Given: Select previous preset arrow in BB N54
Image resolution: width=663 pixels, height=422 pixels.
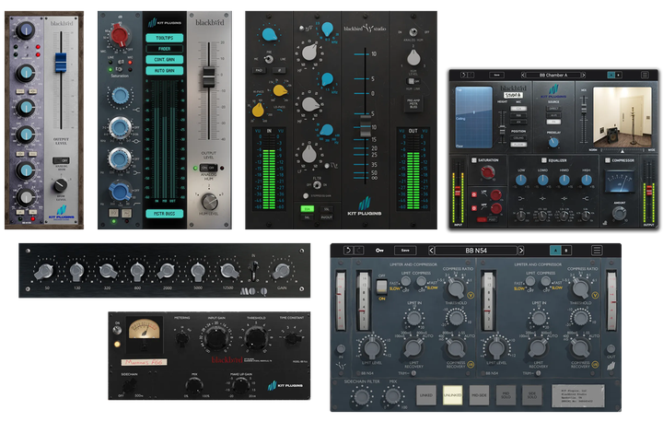Looking at the screenshot, I should 431,251.
